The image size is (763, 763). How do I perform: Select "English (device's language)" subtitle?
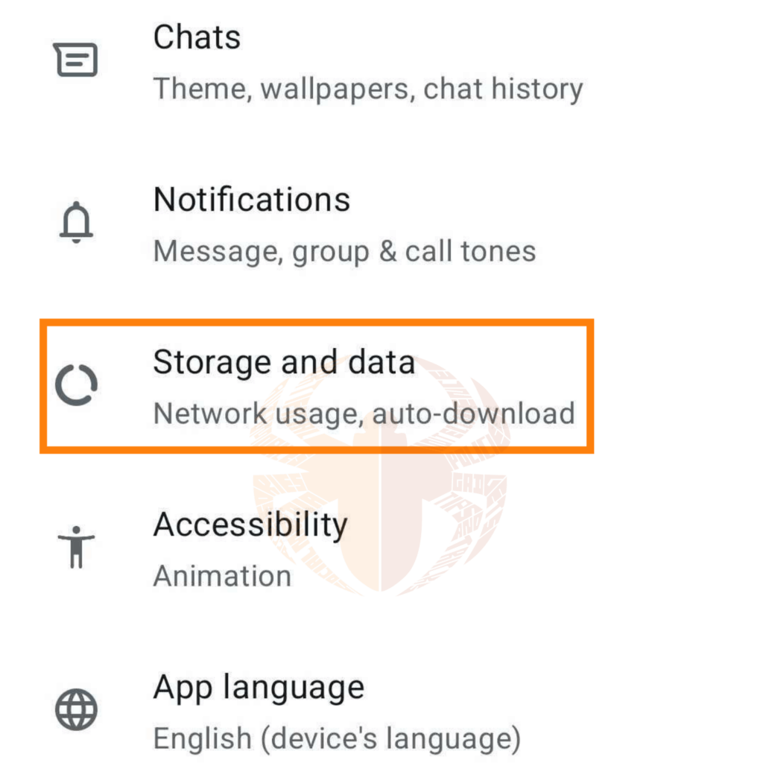point(338,739)
